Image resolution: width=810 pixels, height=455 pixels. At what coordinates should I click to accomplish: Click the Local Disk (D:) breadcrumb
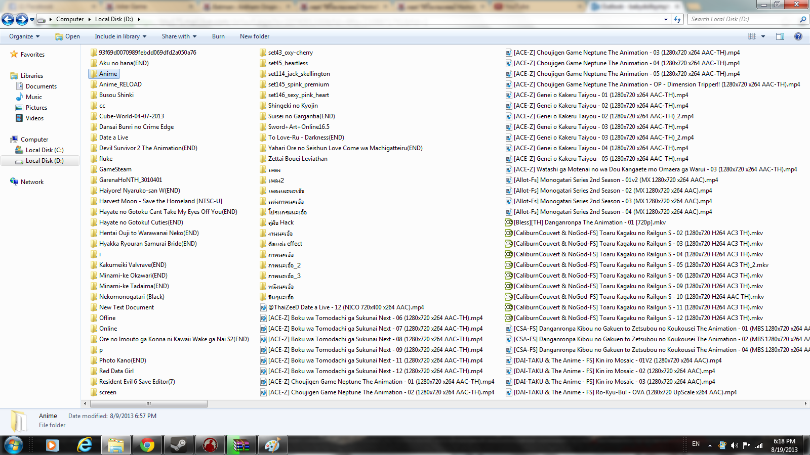point(114,19)
